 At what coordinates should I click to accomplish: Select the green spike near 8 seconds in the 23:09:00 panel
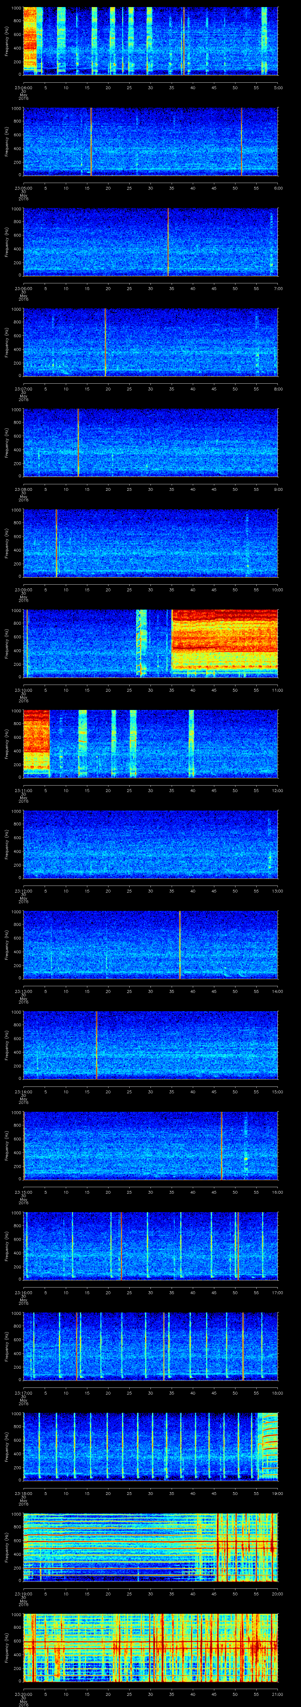[56, 543]
